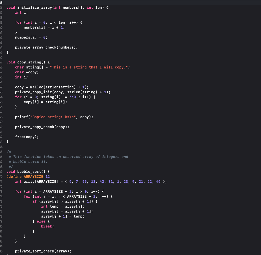Screen dimensions: 261x255
Task: Click the array initializer value 99
Action: (x=84, y=181)
